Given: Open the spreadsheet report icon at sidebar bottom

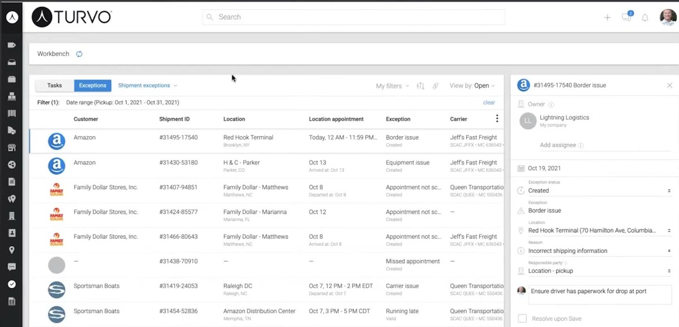Looking at the screenshot, I should click(x=11, y=302).
